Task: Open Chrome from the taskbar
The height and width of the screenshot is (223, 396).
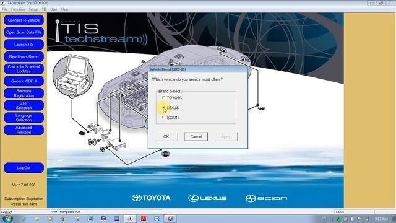Action: (x=63, y=219)
